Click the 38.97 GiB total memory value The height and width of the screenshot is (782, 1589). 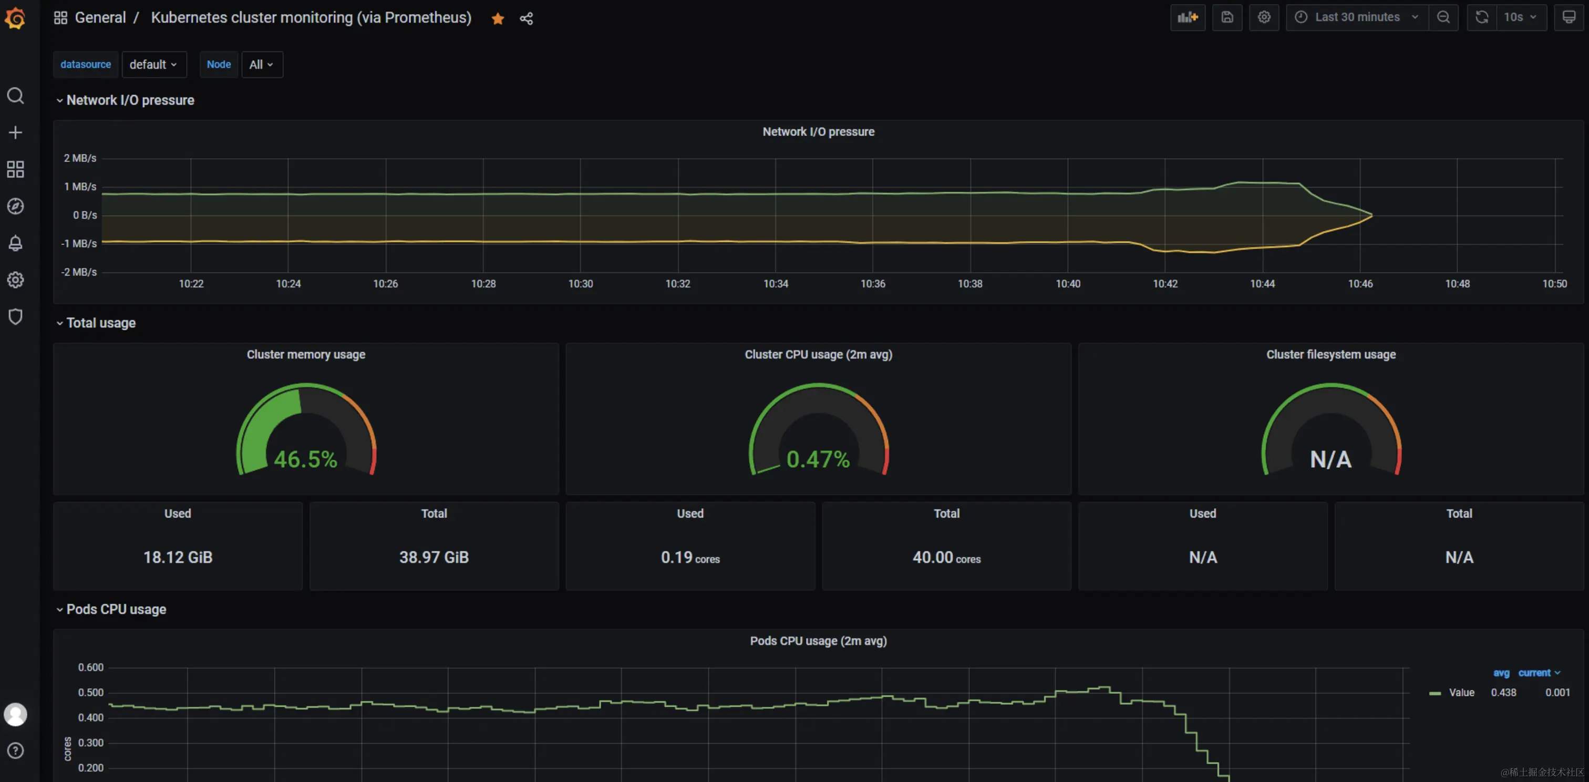coord(434,557)
